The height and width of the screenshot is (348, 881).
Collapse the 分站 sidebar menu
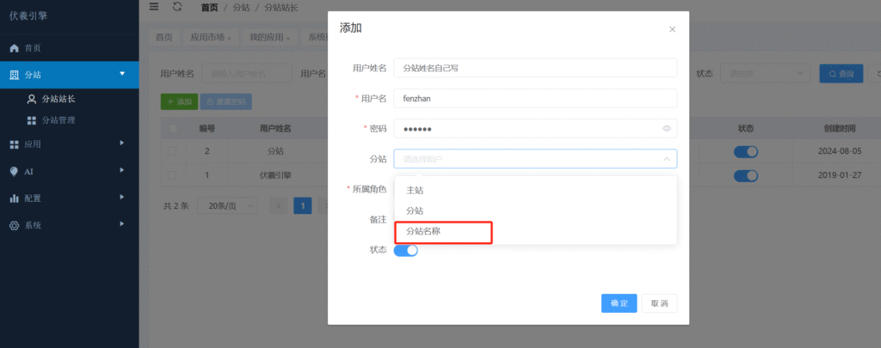tap(69, 75)
